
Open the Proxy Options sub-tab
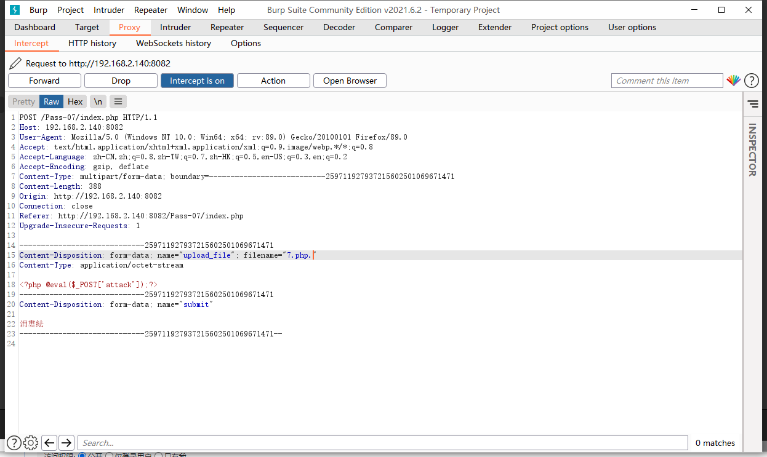point(246,43)
